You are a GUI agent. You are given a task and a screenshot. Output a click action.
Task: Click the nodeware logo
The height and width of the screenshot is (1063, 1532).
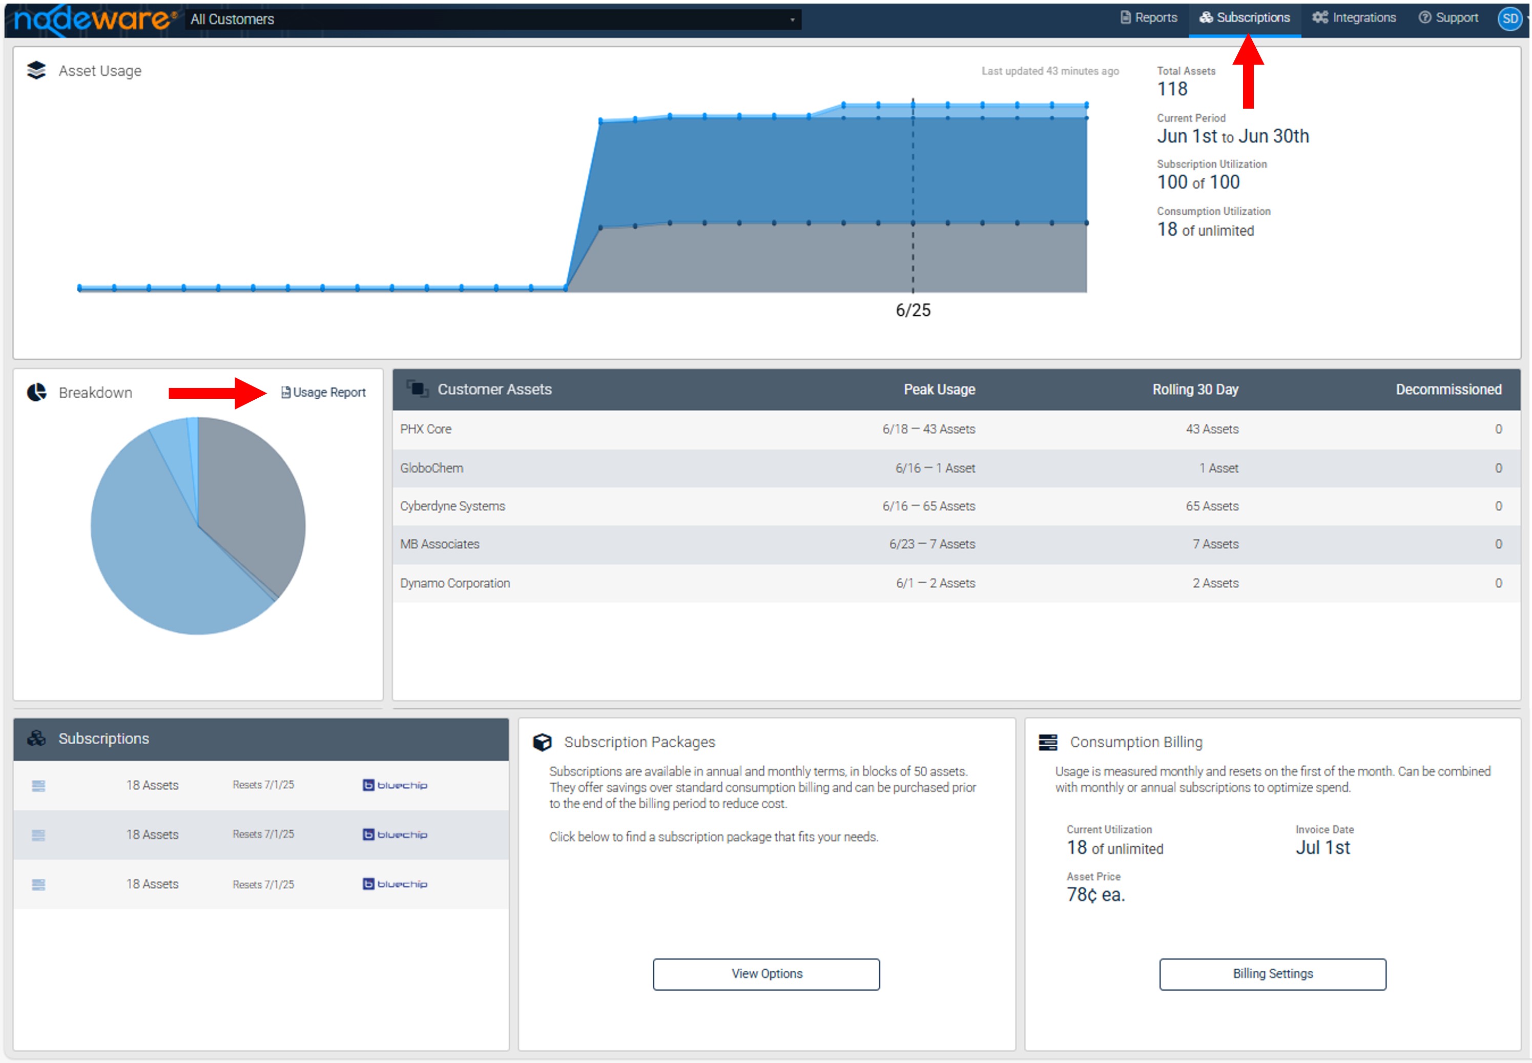pyautogui.click(x=95, y=19)
